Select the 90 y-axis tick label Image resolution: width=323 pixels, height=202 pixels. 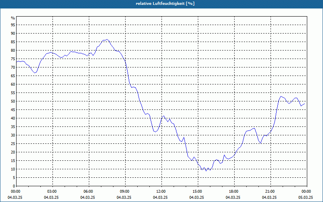pos(13,34)
